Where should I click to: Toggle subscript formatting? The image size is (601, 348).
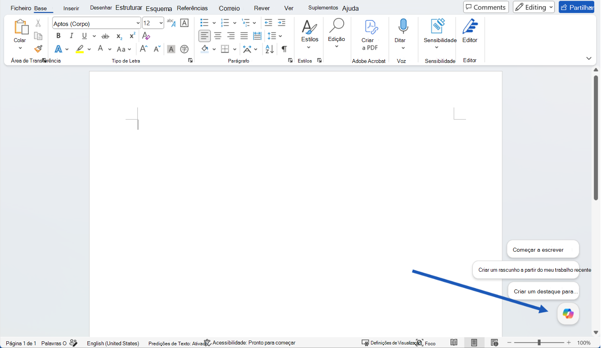click(x=119, y=36)
